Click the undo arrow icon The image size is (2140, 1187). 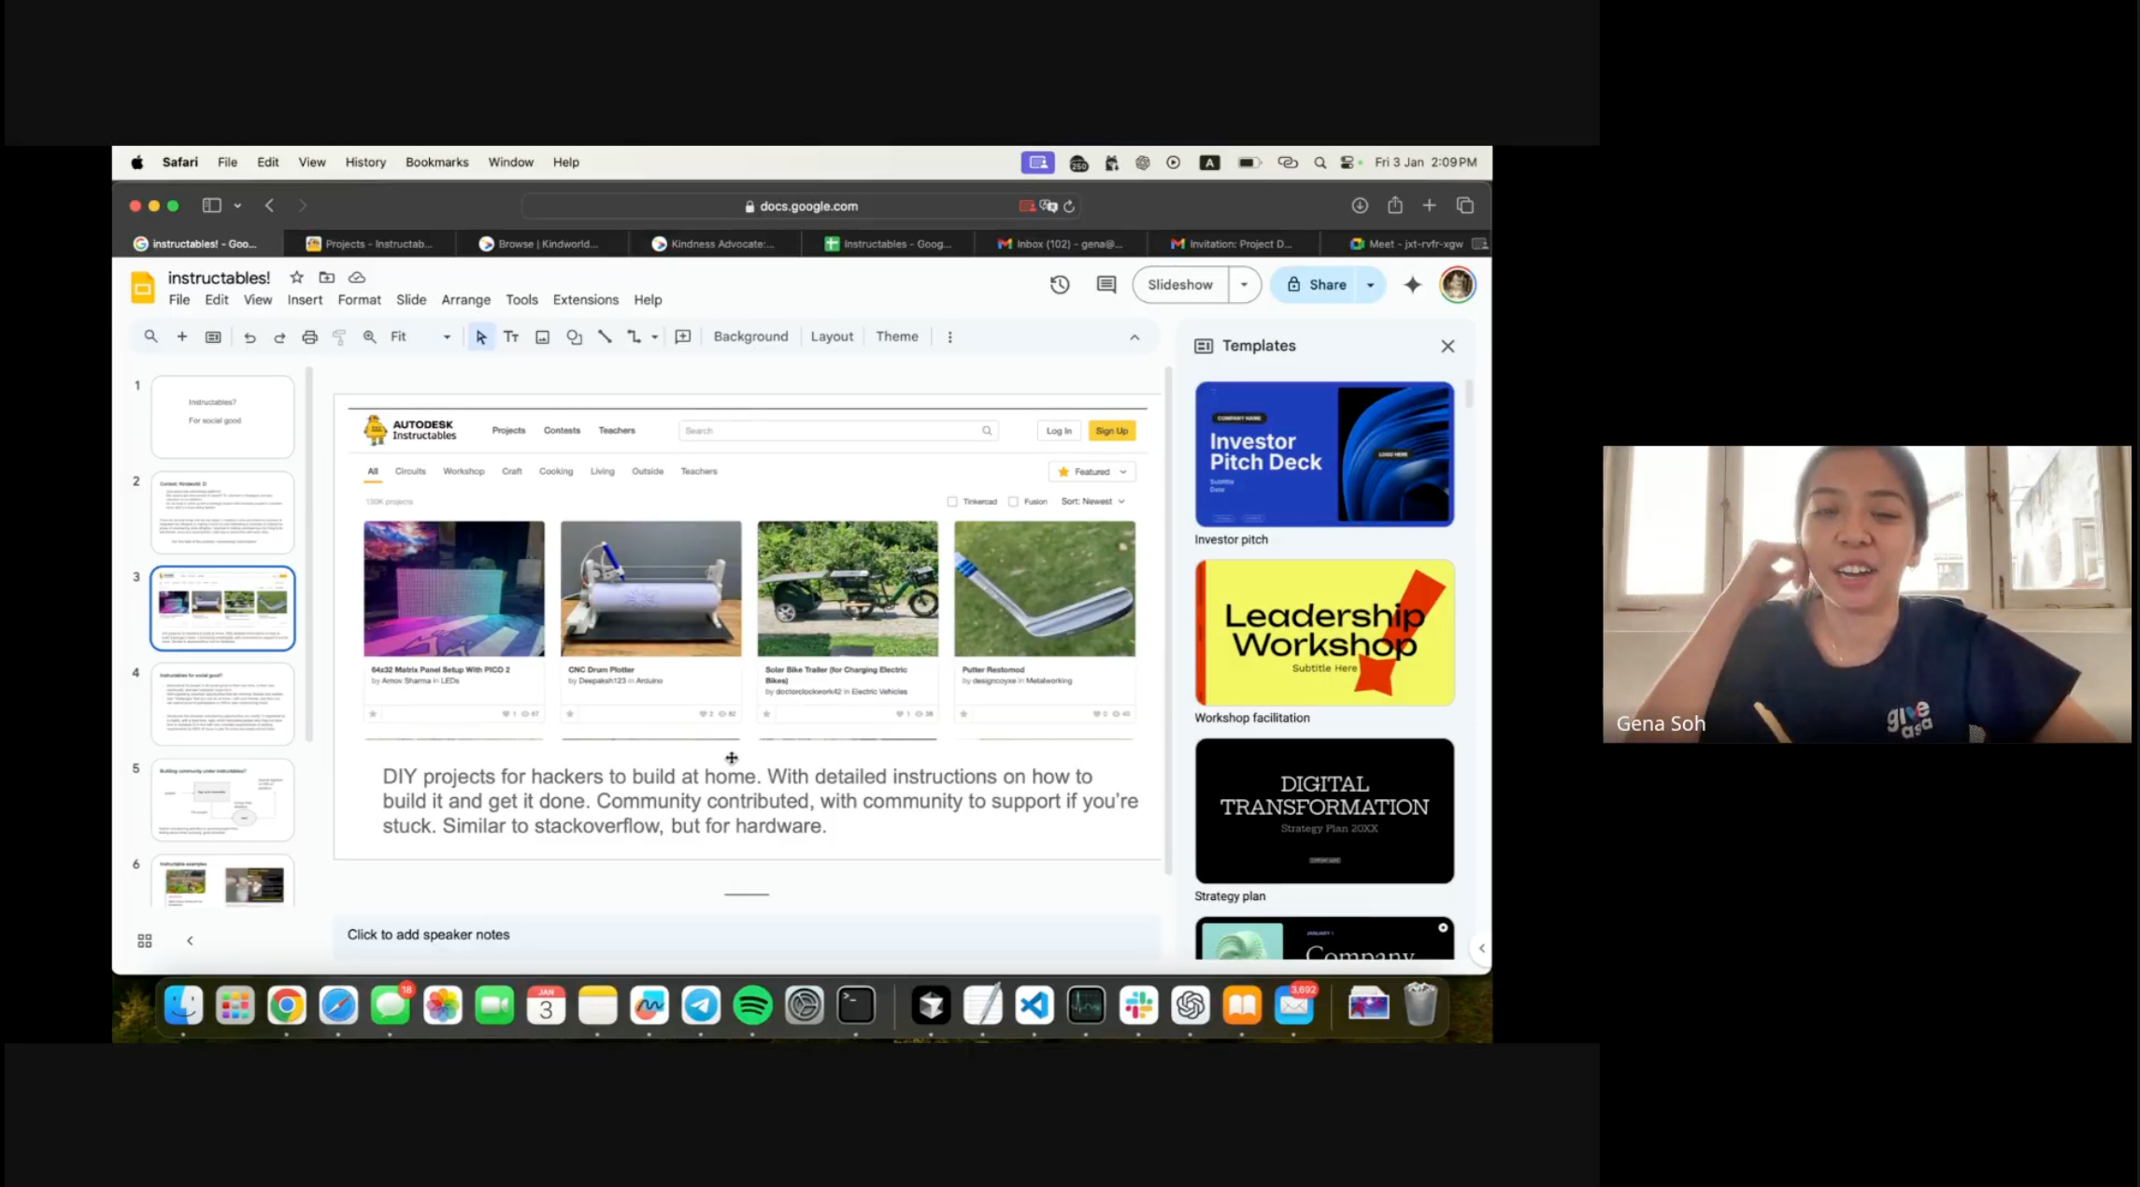coord(250,337)
